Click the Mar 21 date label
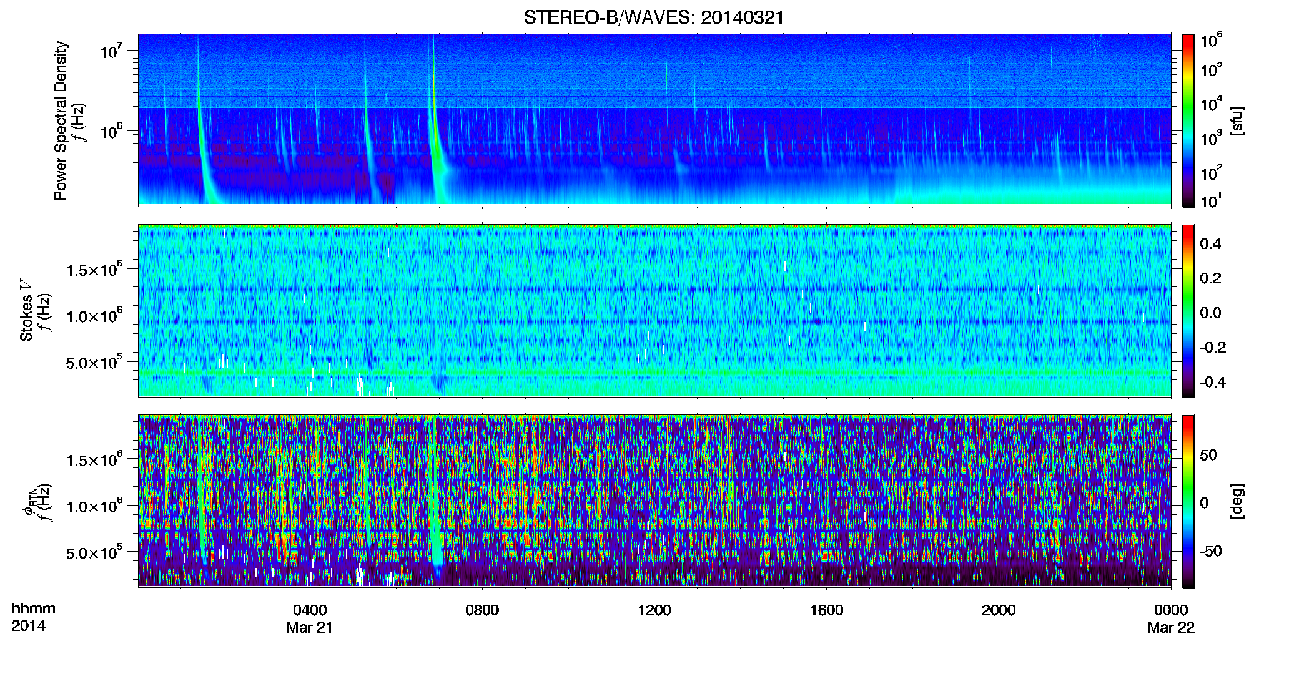The image size is (1309, 674). pyautogui.click(x=310, y=627)
